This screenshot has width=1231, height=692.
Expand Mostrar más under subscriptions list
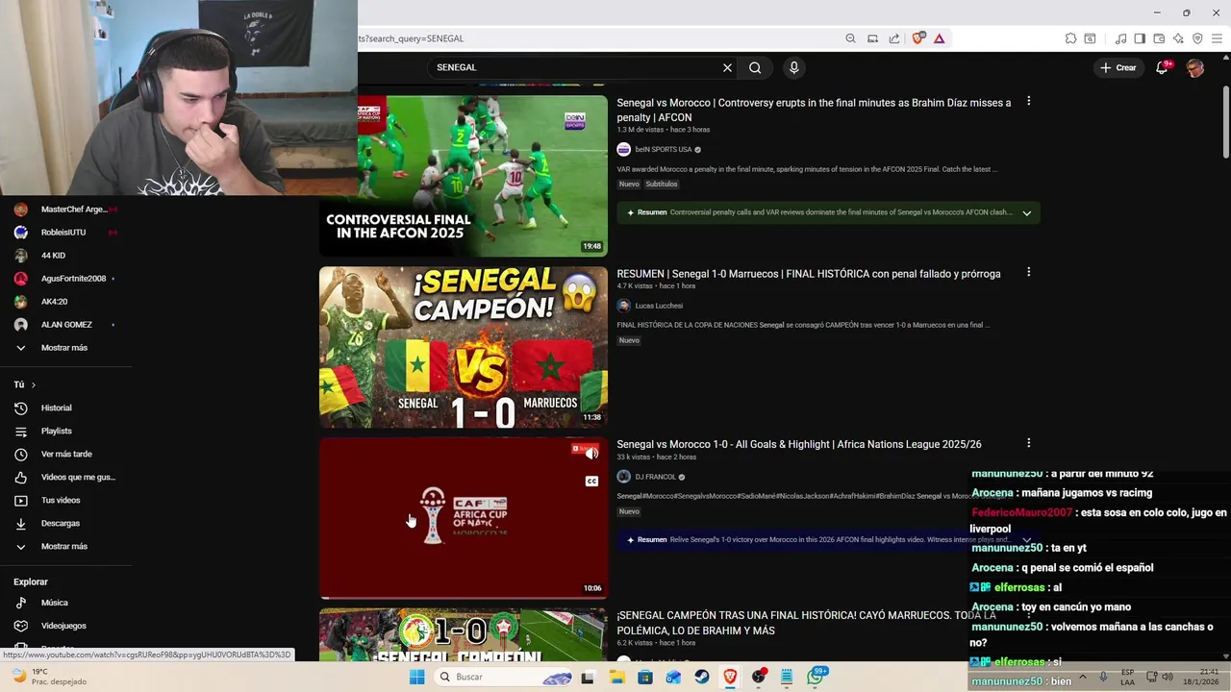click(x=65, y=347)
